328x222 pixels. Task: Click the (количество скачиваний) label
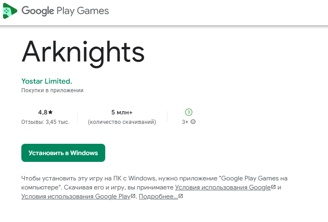point(122,122)
